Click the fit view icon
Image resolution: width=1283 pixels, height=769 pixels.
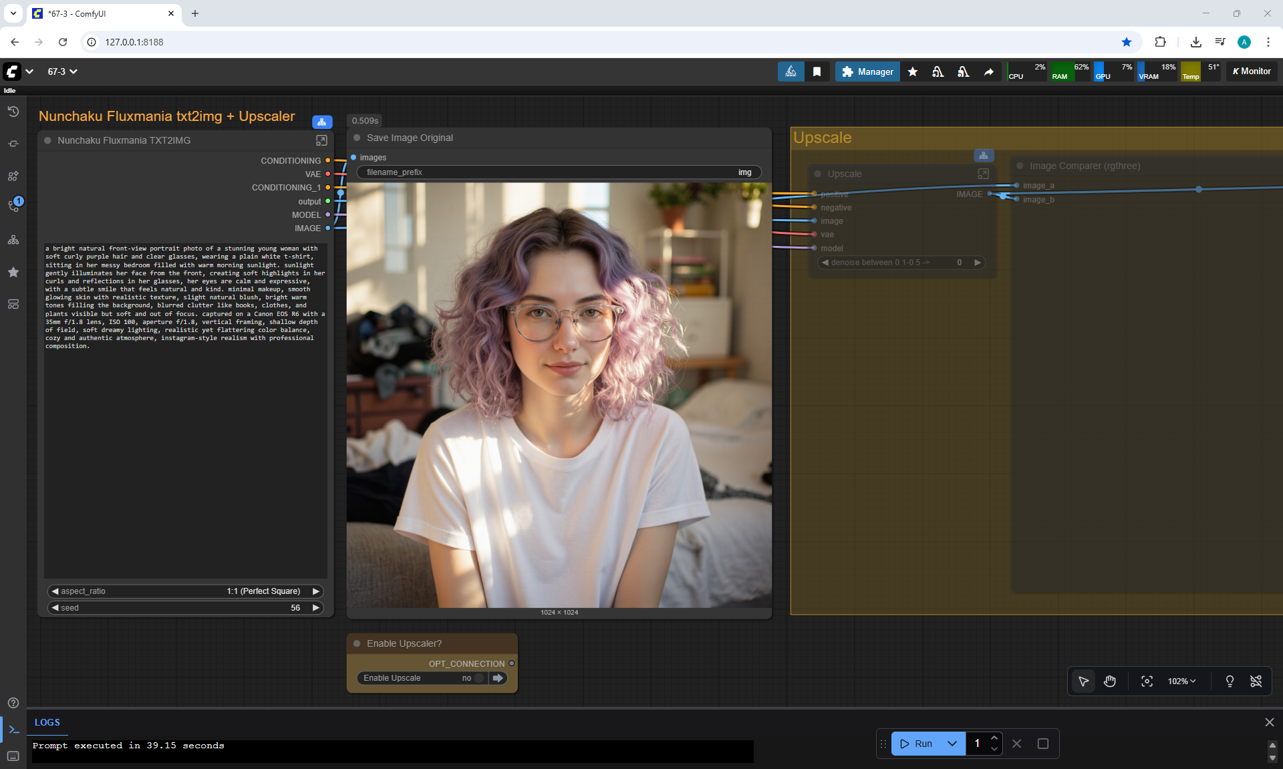pos(1147,681)
